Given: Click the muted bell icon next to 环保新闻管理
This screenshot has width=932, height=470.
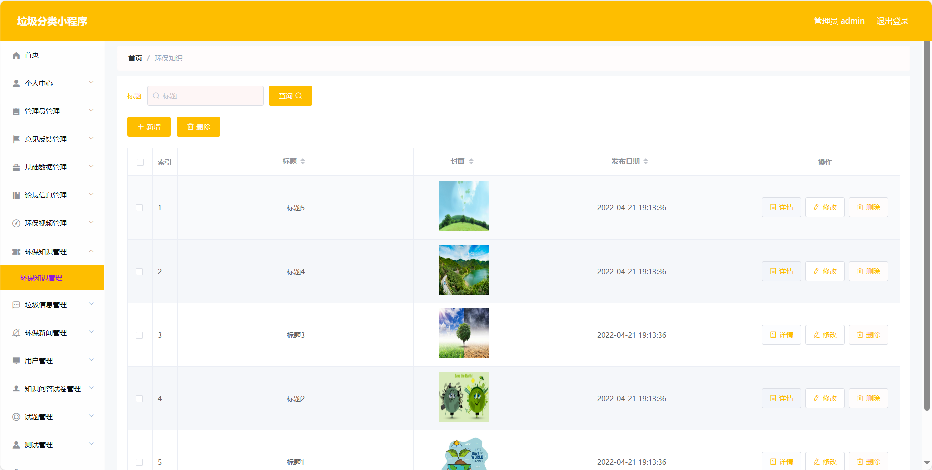Looking at the screenshot, I should coord(16,333).
